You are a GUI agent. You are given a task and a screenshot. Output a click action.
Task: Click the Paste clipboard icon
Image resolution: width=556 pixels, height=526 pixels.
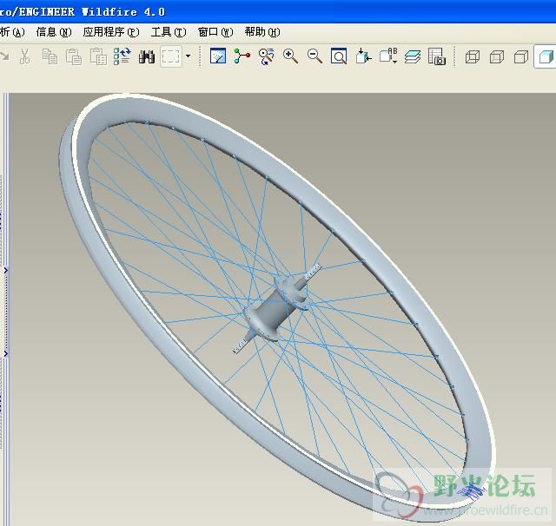point(74,56)
